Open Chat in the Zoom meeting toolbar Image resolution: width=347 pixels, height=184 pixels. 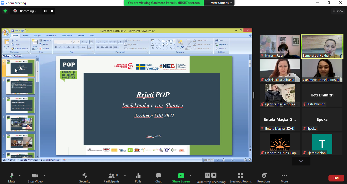158,177
